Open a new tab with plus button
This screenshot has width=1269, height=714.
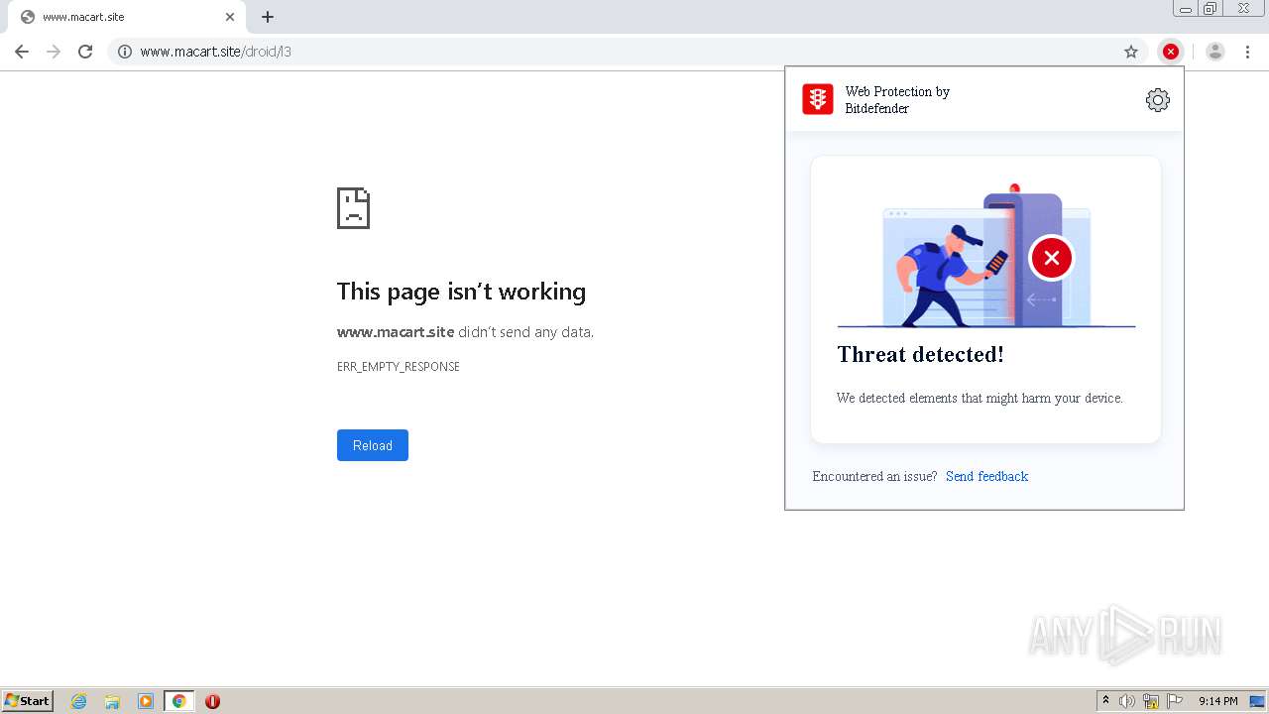pyautogui.click(x=268, y=17)
